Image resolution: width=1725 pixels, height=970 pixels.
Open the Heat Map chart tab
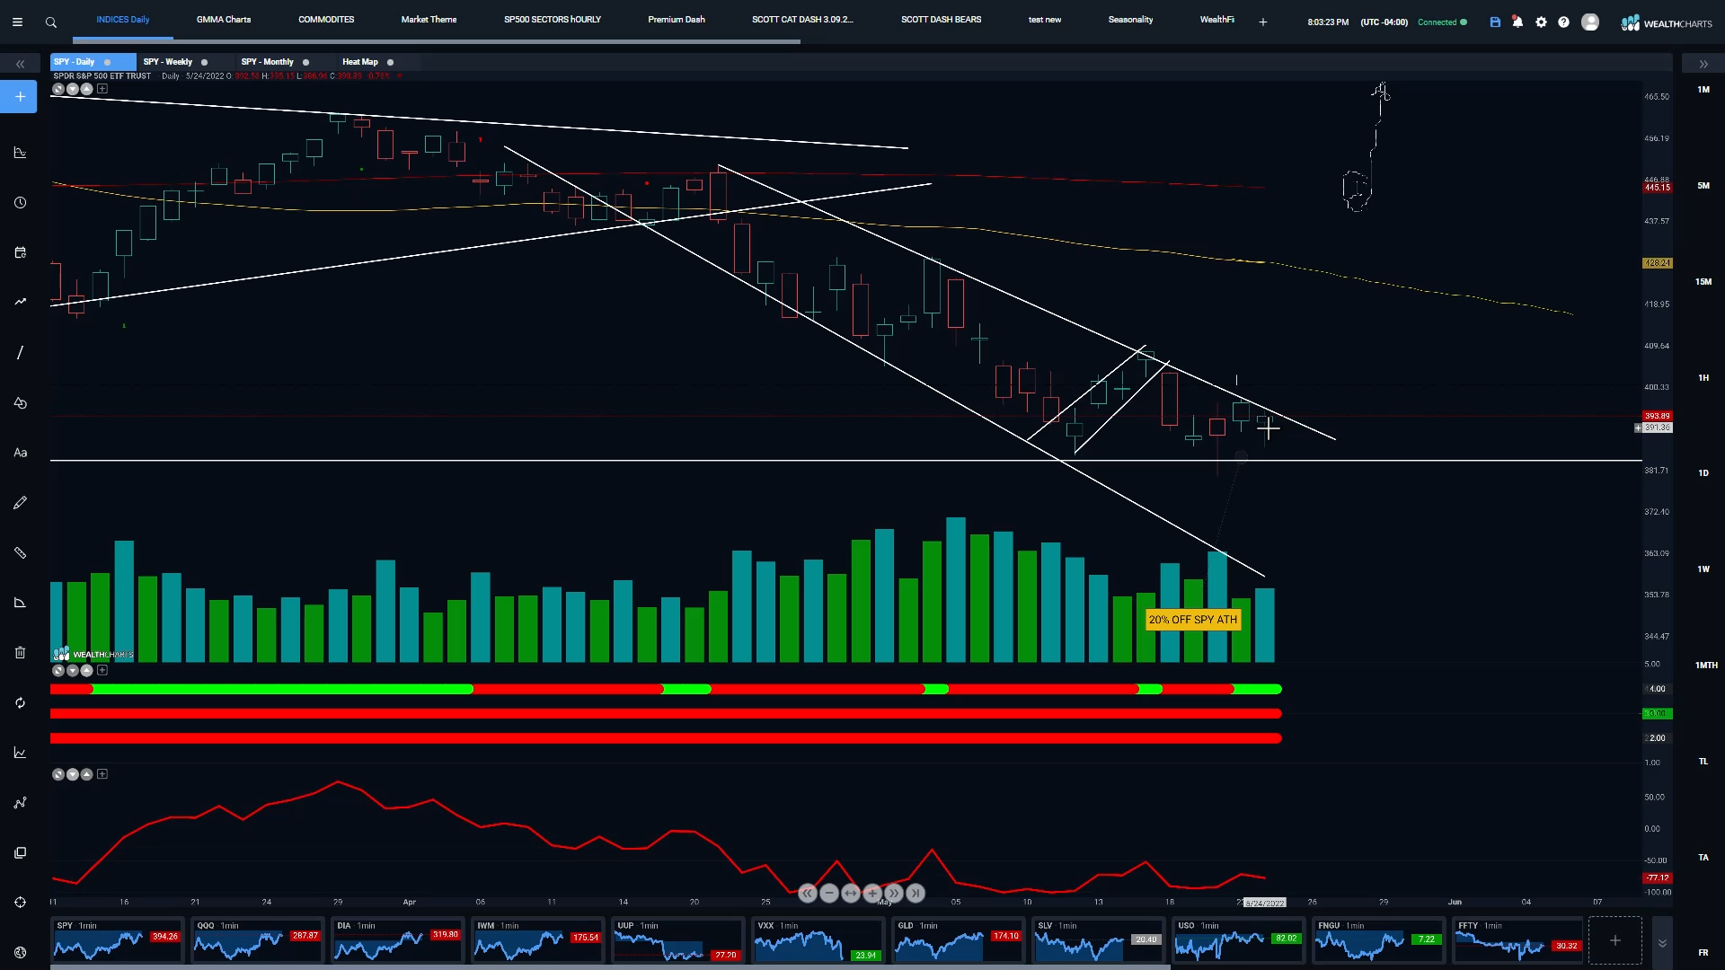[360, 62]
